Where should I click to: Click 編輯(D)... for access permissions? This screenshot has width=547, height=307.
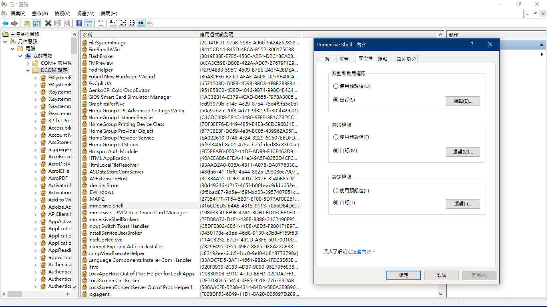(463, 152)
